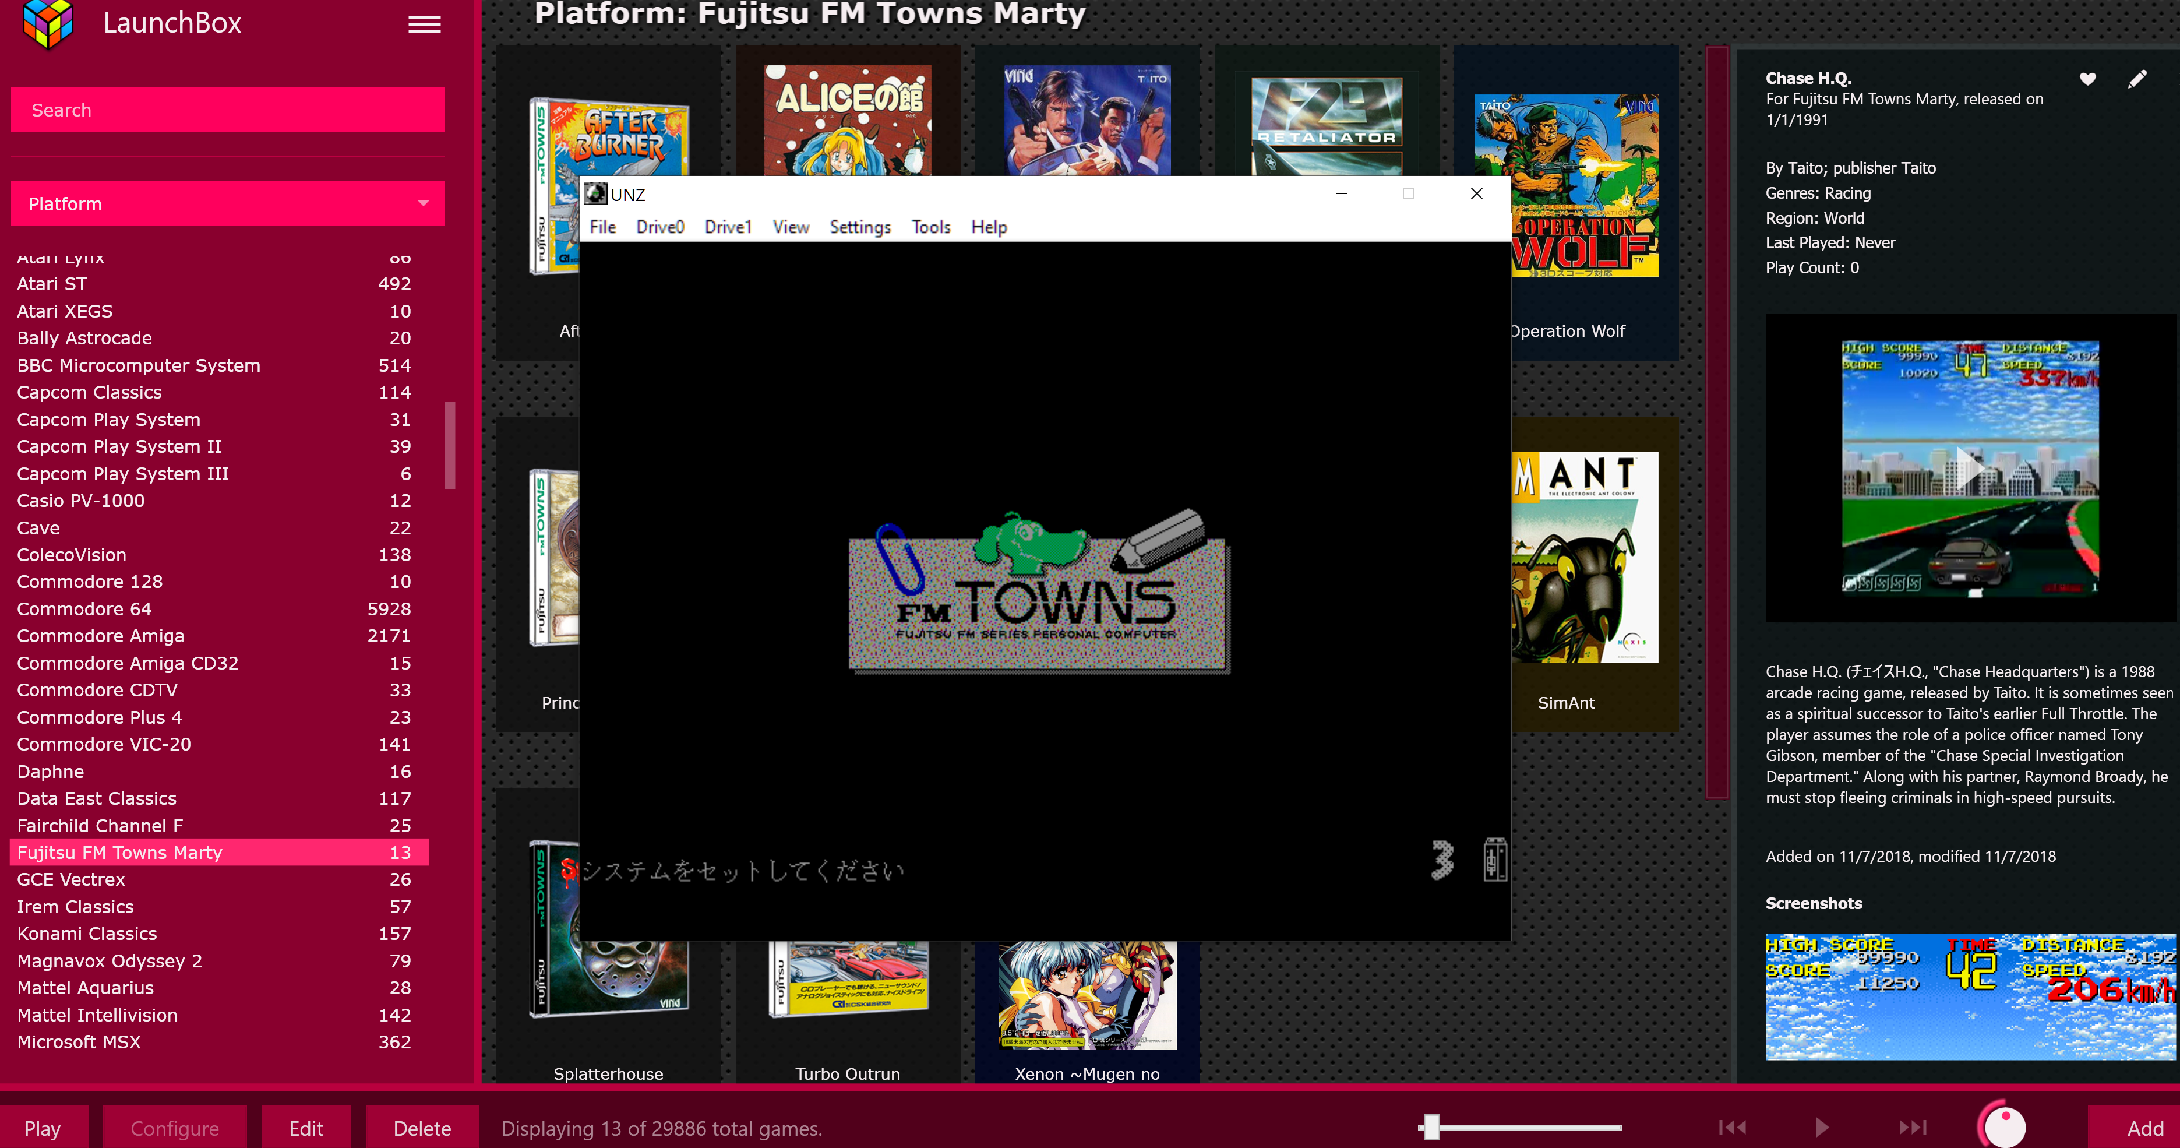Select Commodore Amiga CD32 platform

pos(218,663)
